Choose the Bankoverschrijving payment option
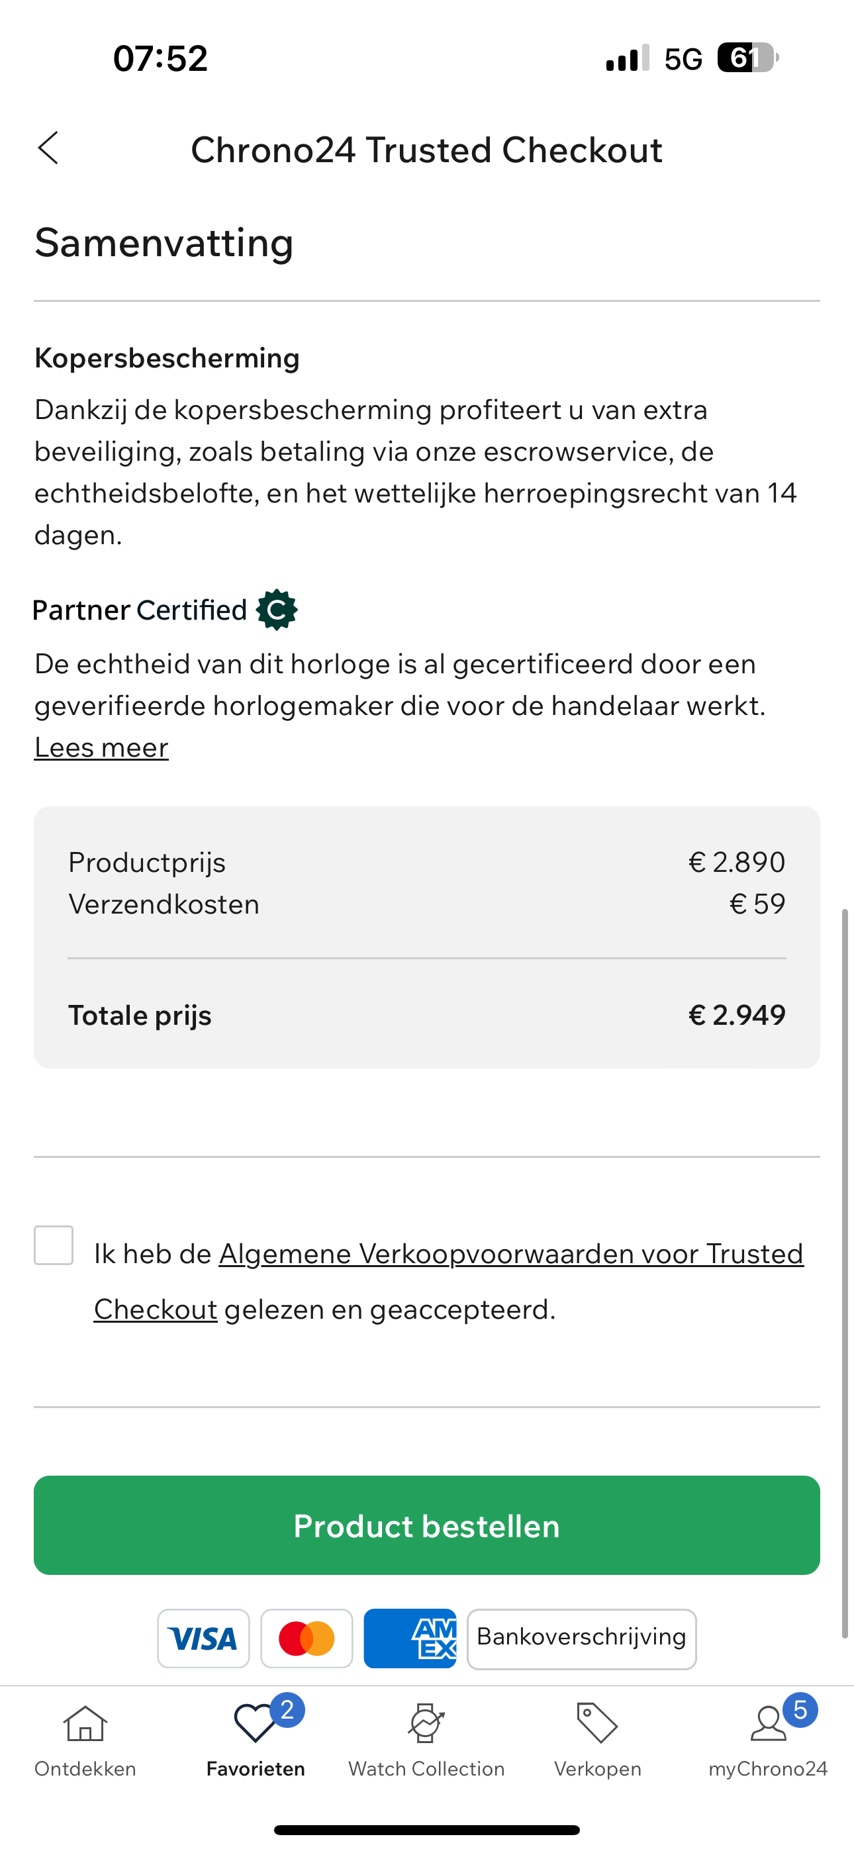The width and height of the screenshot is (854, 1851). point(581,1638)
